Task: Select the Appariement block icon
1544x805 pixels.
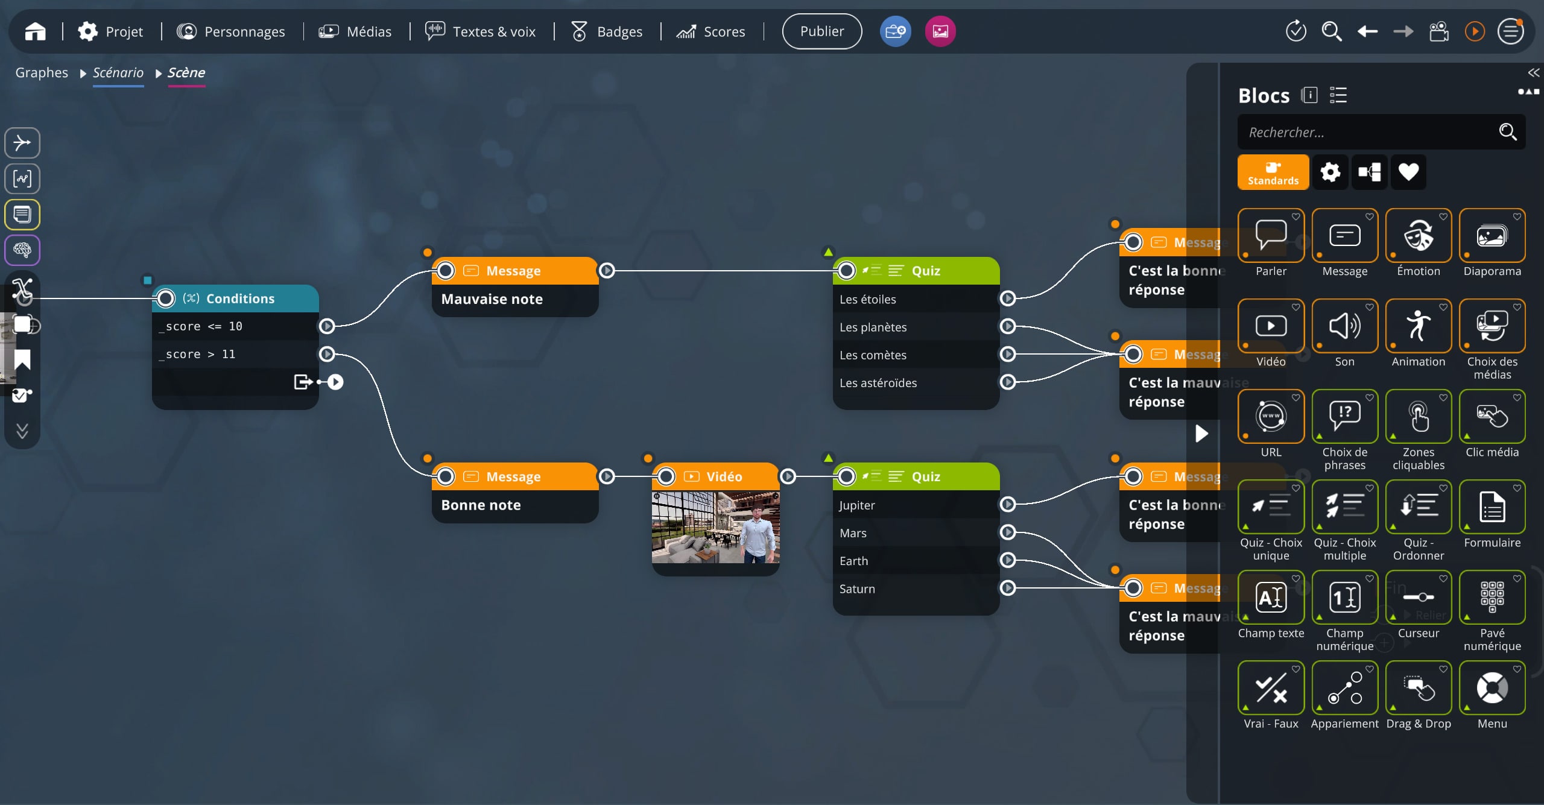Action: coord(1344,688)
